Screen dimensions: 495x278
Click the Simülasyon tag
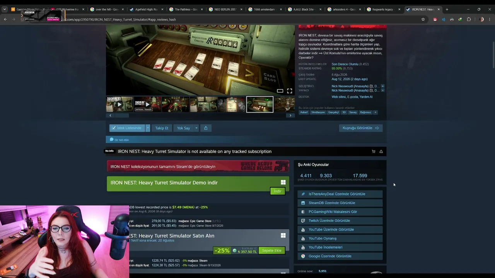click(x=318, y=112)
